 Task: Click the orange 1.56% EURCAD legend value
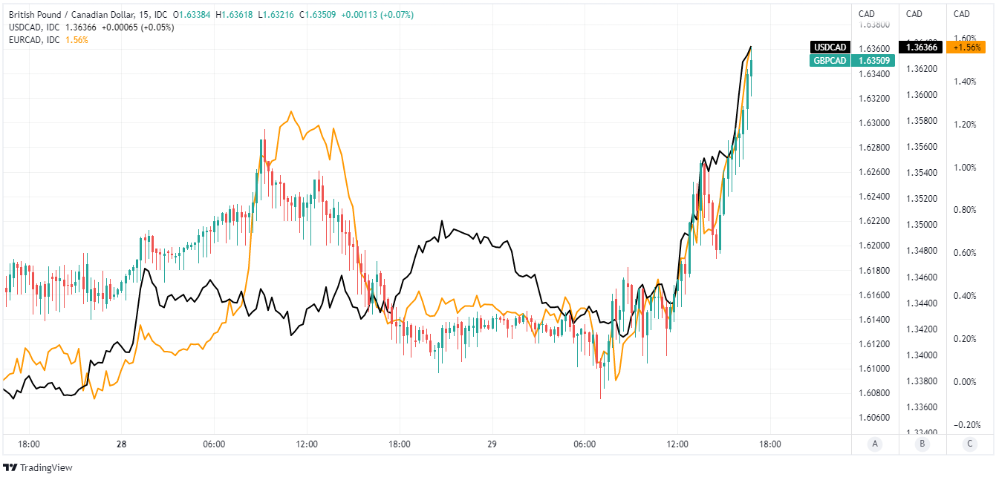[x=77, y=40]
